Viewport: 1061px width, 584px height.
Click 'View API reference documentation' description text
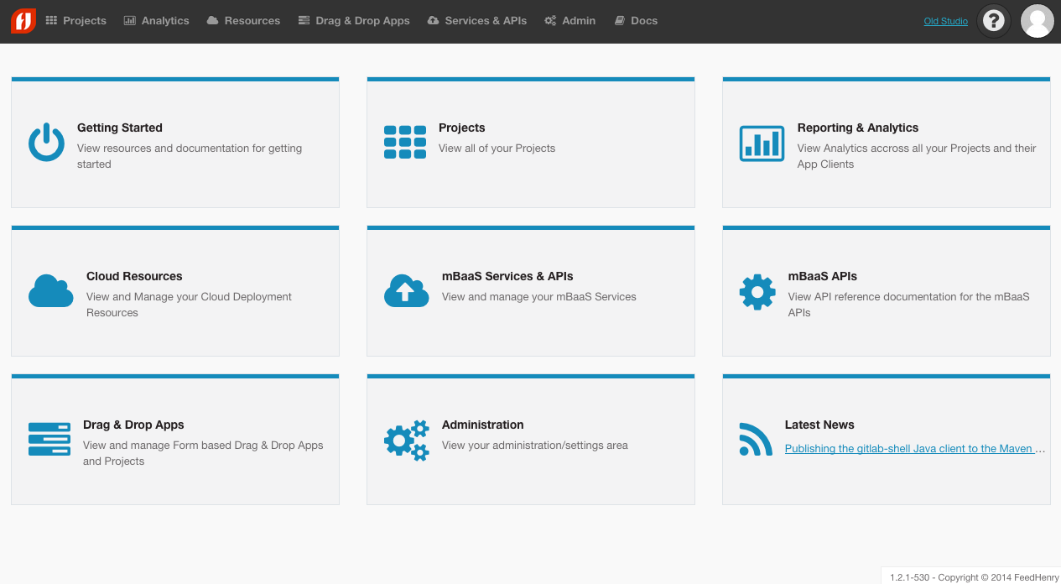909,305
